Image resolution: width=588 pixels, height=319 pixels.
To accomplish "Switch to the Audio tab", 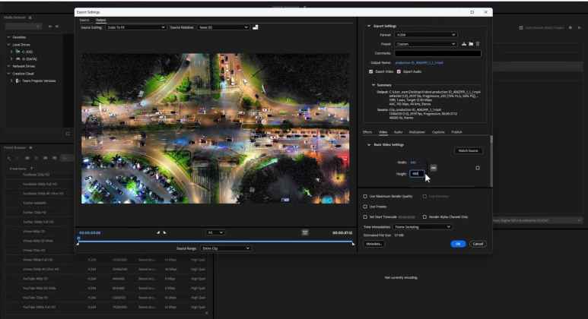I will coord(398,132).
